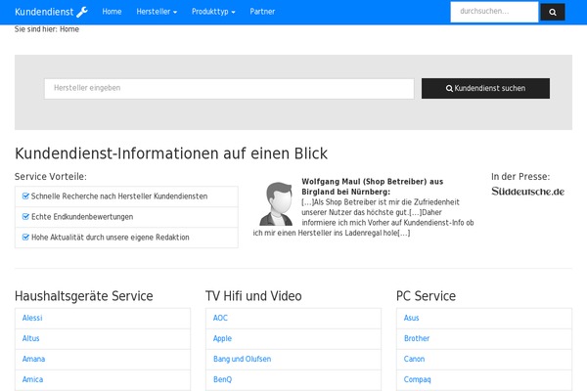Click the Home breadcrumb link
The height and width of the screenshot is (391, 587).
pos(69,29)
